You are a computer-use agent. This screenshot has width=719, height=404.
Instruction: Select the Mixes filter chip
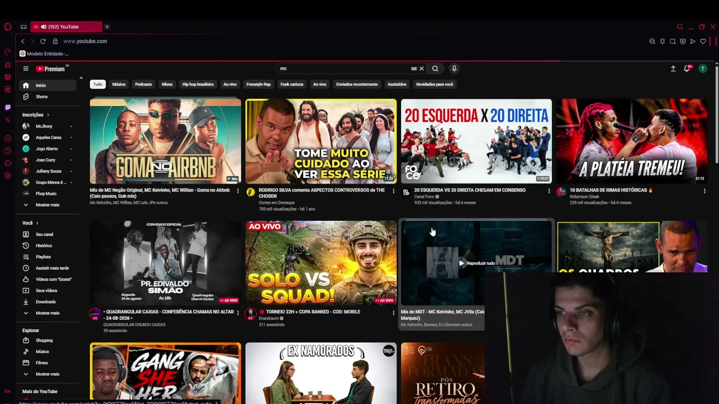[167, 84]
